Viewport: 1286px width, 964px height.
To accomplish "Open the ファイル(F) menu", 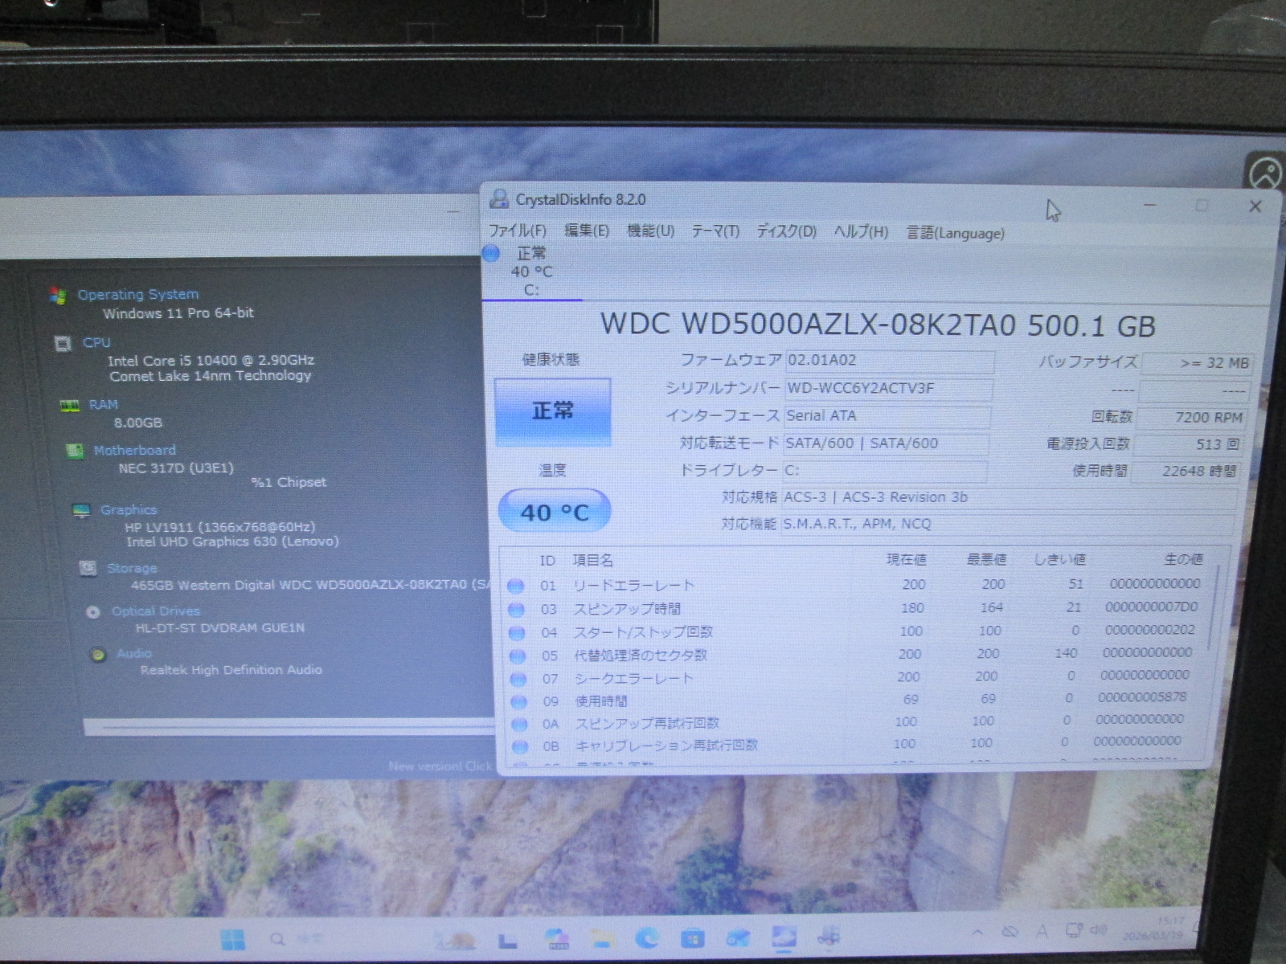I will pos(518,231).
